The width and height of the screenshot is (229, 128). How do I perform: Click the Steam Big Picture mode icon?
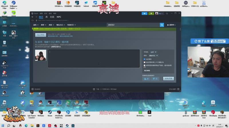[167, 13]
